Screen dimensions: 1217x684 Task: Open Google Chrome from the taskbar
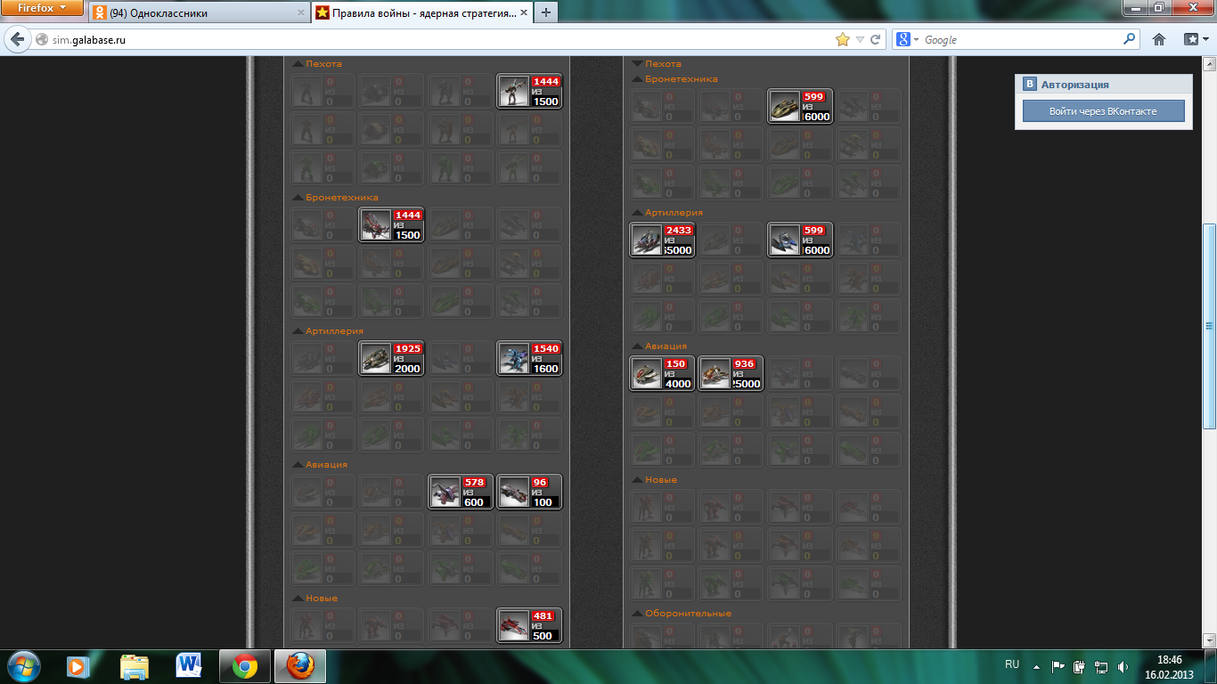245,665
